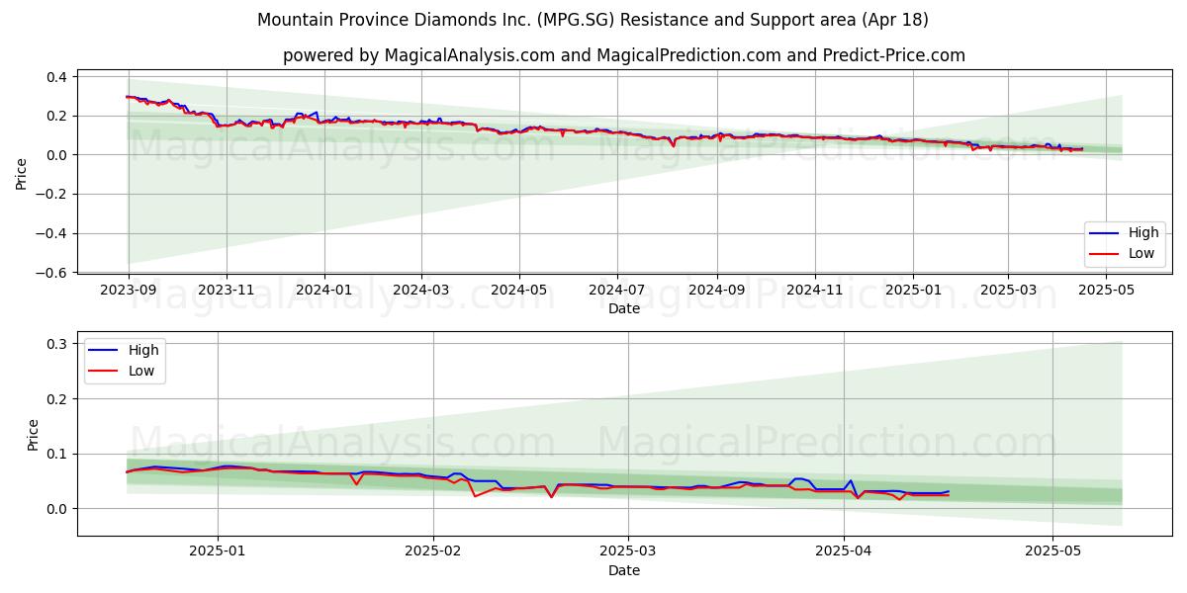The height and width of the screenshot is (593, 1187).
Task: Click the 2024-09 tick label on top chart
Action: (x=717, y=292)
